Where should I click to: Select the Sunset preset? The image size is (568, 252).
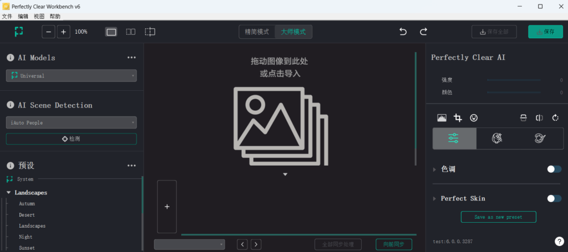tap(27, 248)
